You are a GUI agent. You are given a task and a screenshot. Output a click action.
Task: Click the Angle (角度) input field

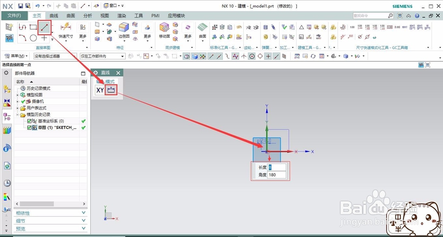pyautogui.click(x=276, y=175)
